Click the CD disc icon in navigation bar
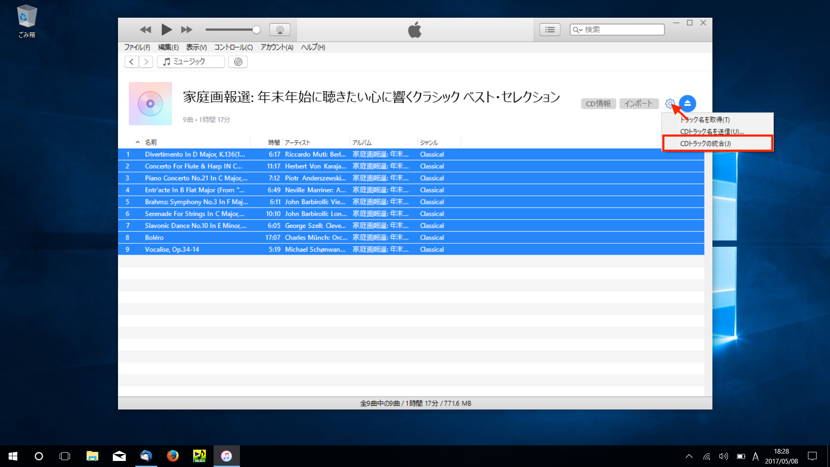The height and width of the screenshot is (467, 830). click(238, 62)
